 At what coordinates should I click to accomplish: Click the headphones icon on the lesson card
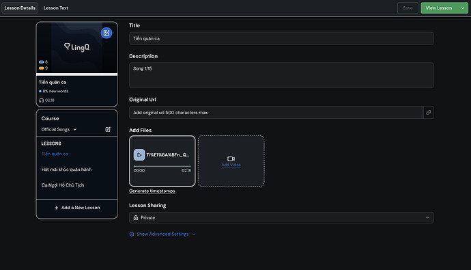(x=42, y=100)
